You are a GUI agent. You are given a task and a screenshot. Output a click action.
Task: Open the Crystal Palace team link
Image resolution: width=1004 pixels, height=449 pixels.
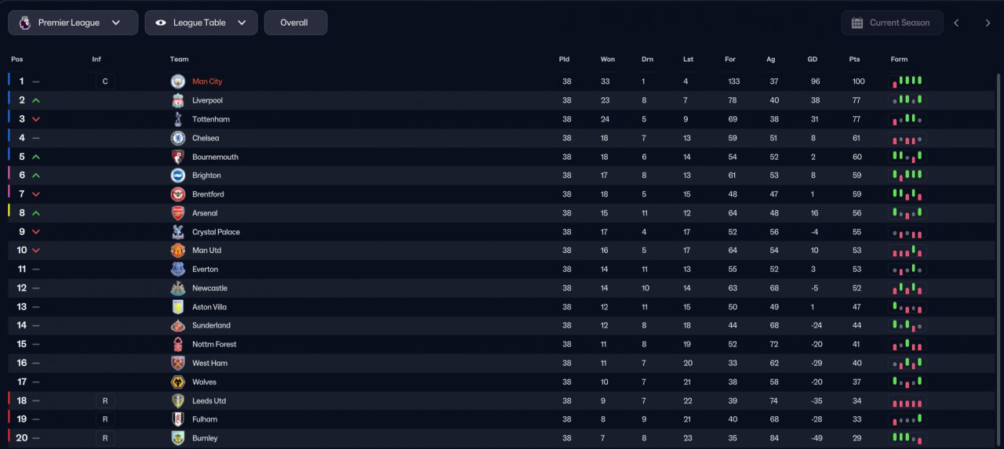click(x=216, y=232)
